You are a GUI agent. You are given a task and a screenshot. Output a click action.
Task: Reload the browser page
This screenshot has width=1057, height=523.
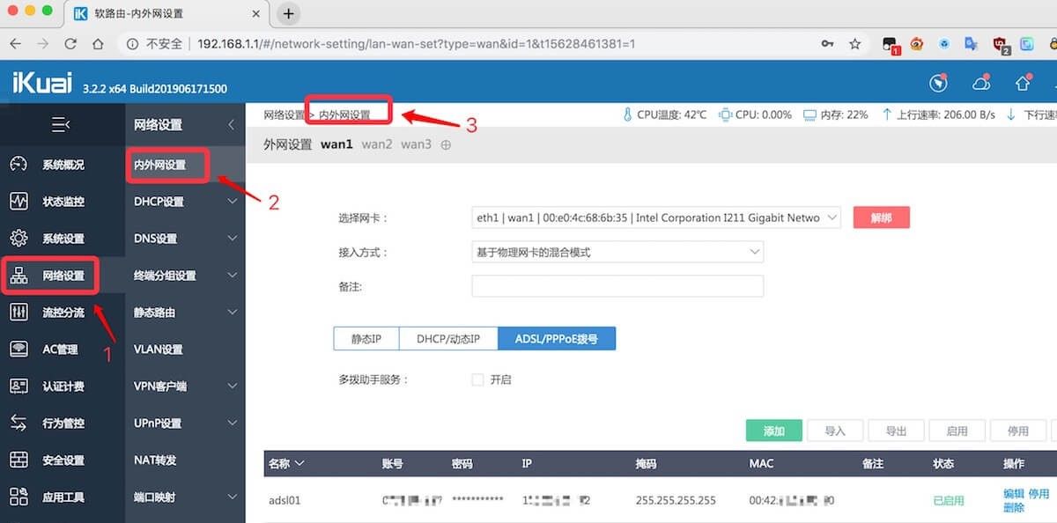[x=70, y=43]
